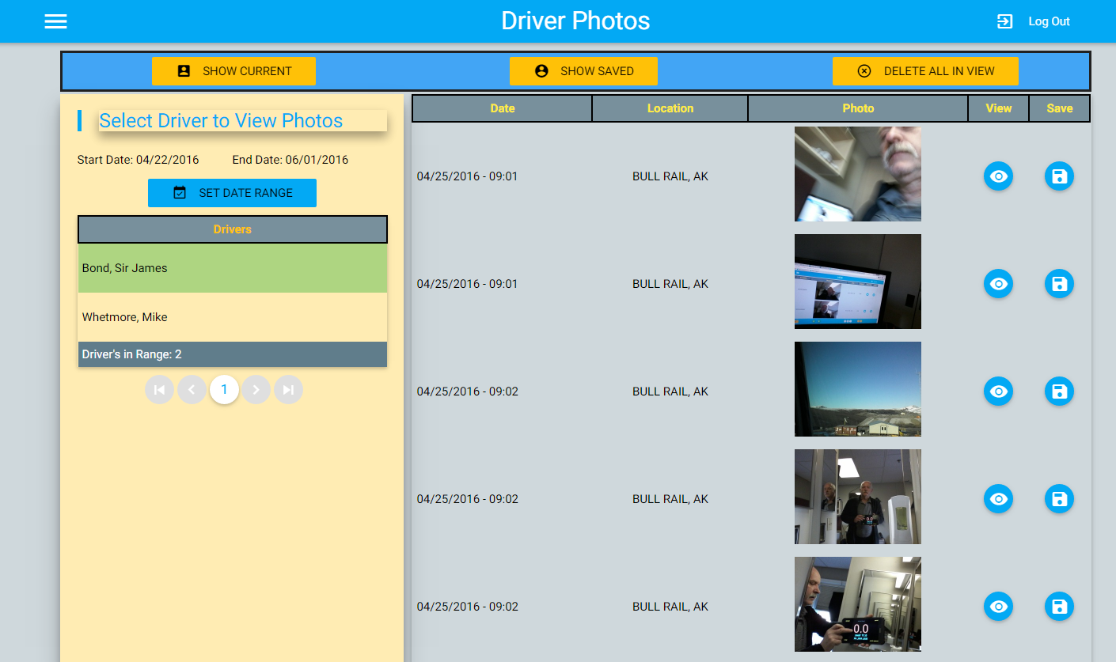This screenshot has width=1116, height=662.
Task: Click the log out arrow icon
Action: click(1004, 21)
